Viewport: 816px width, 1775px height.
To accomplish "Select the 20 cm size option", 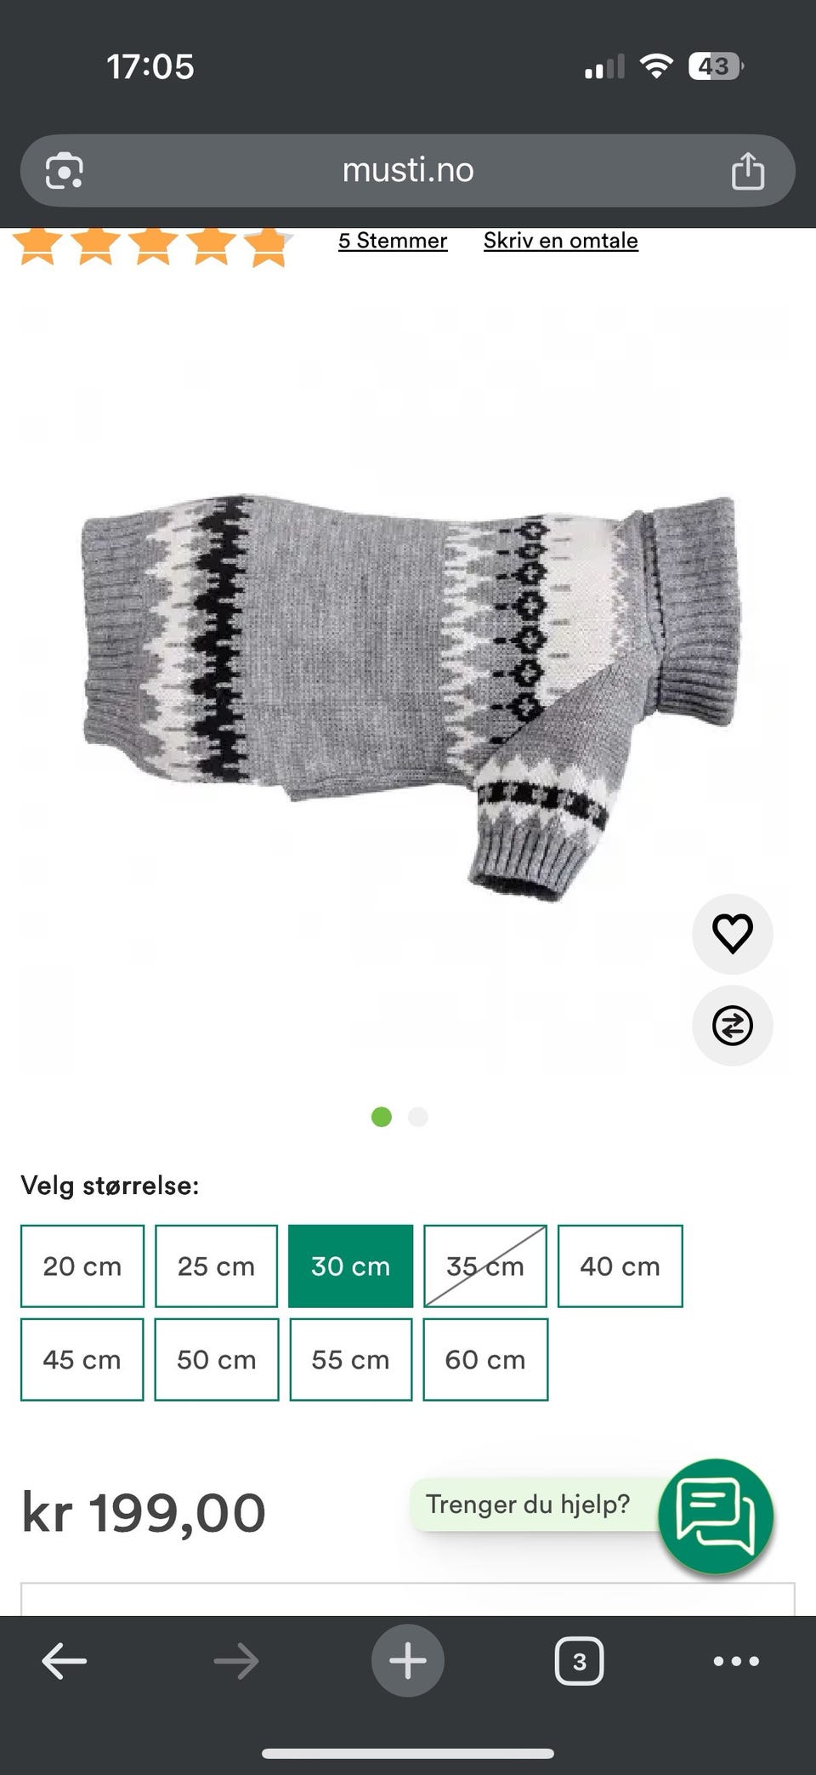I will [82, 1266].
